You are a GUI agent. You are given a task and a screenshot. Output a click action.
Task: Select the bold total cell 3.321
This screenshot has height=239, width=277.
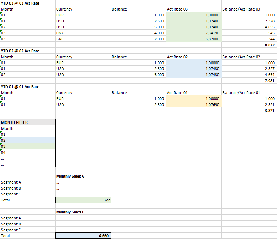249,111
